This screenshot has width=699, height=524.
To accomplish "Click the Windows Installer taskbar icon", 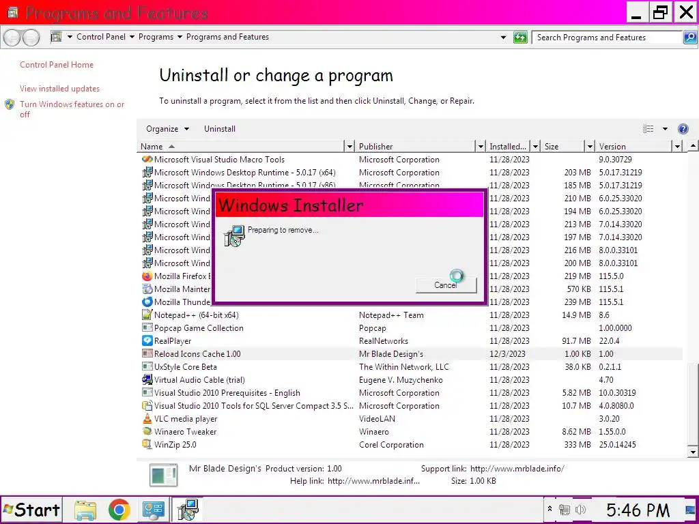I will click(x=187, y=510).
